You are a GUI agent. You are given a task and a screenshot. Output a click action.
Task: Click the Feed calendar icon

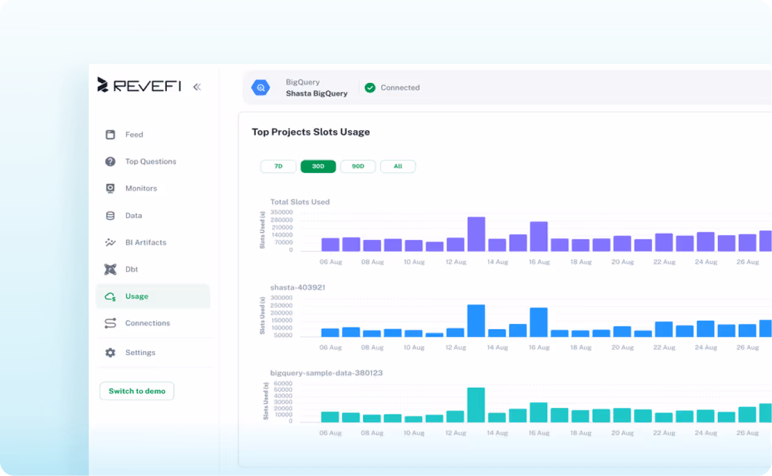point(110,135)
